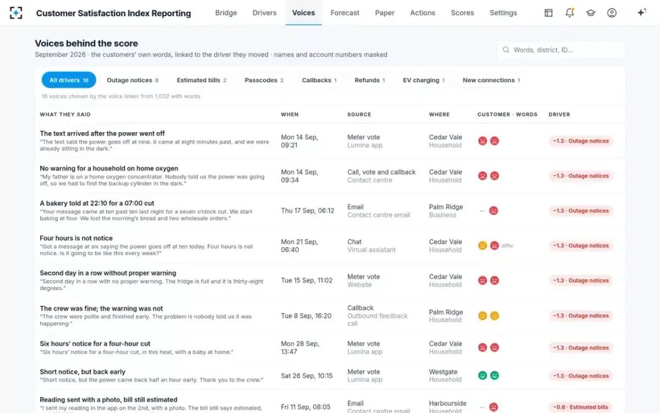
Task: Filter by Refunds
Action: 370,80
